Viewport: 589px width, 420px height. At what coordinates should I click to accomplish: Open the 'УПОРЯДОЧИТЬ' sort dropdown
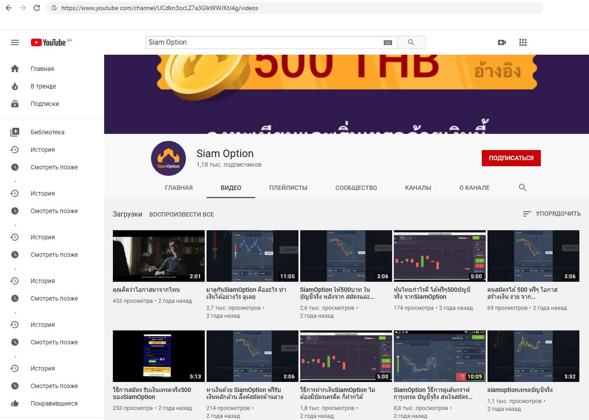pyautogui.click(x=552, y=213)
